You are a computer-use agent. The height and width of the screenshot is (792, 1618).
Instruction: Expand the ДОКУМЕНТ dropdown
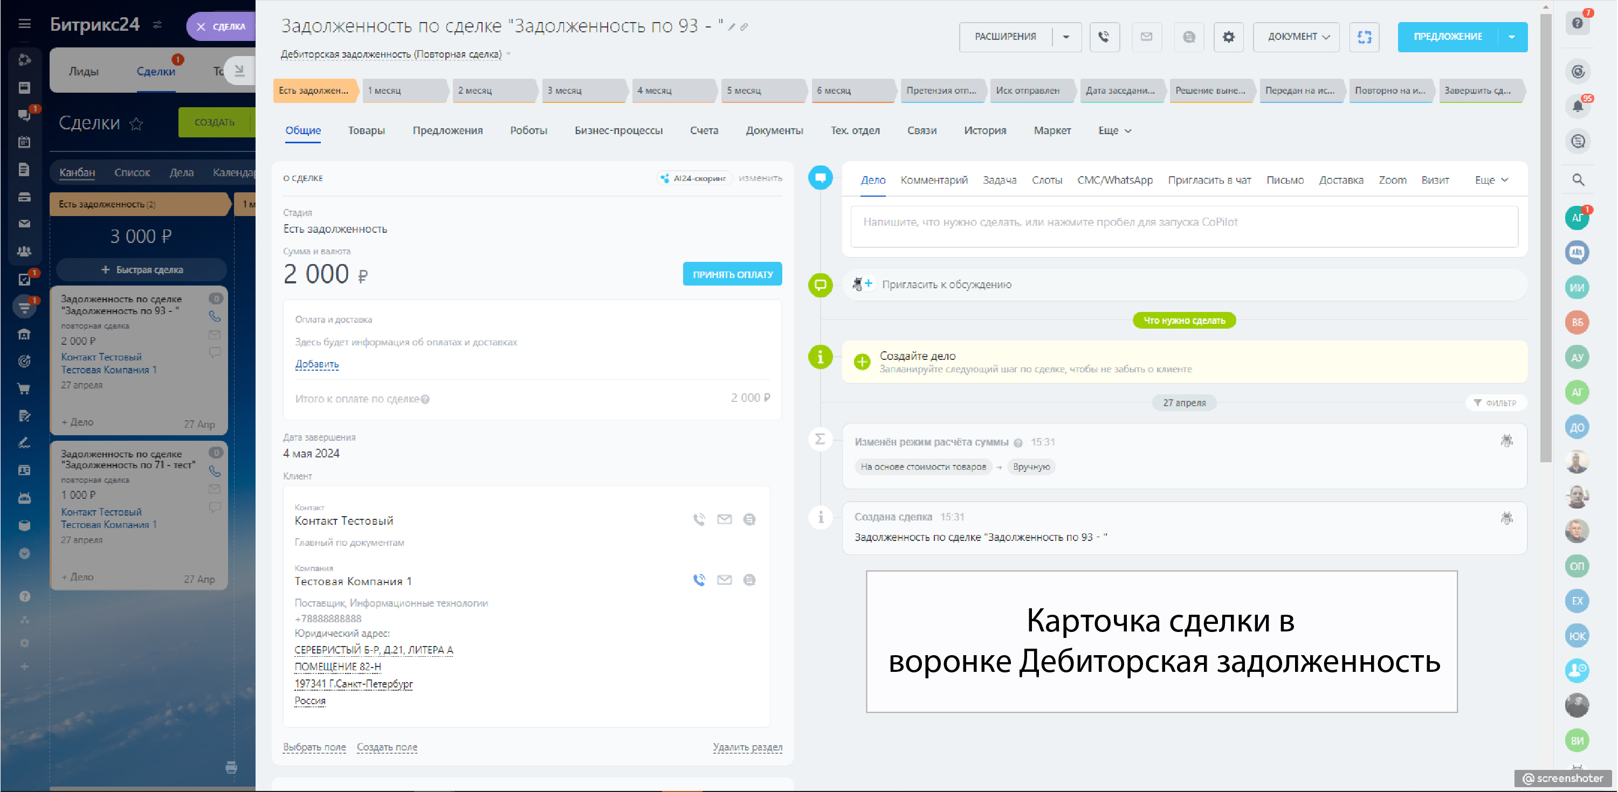tap(1298, 37)
